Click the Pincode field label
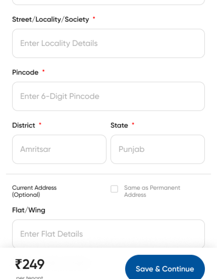The height and width of the screenshot is (279, 217). point(25,72)
